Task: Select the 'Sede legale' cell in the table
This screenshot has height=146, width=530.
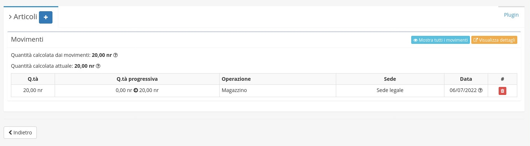Action: click(390, 91)
